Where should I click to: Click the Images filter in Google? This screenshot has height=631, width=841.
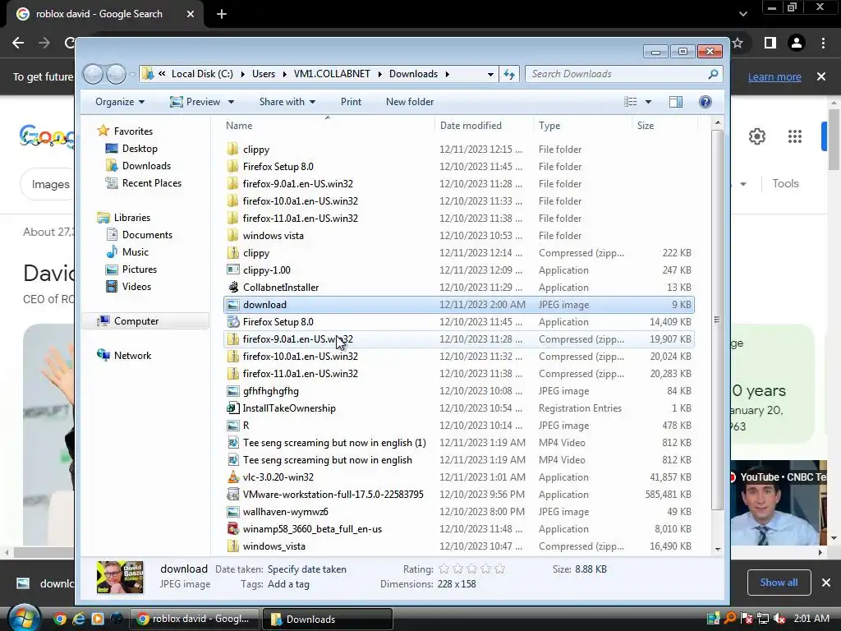tap(50, 184)
